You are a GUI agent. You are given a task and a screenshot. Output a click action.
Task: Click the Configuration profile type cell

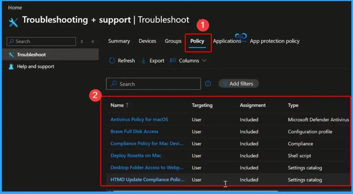(x=310, y=132)
